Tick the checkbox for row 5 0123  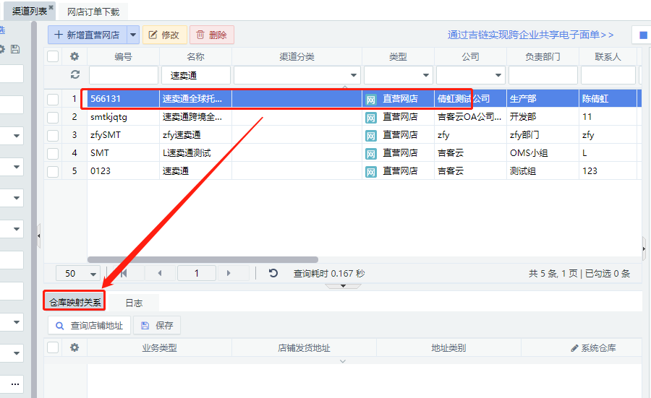tap(53, 171)
